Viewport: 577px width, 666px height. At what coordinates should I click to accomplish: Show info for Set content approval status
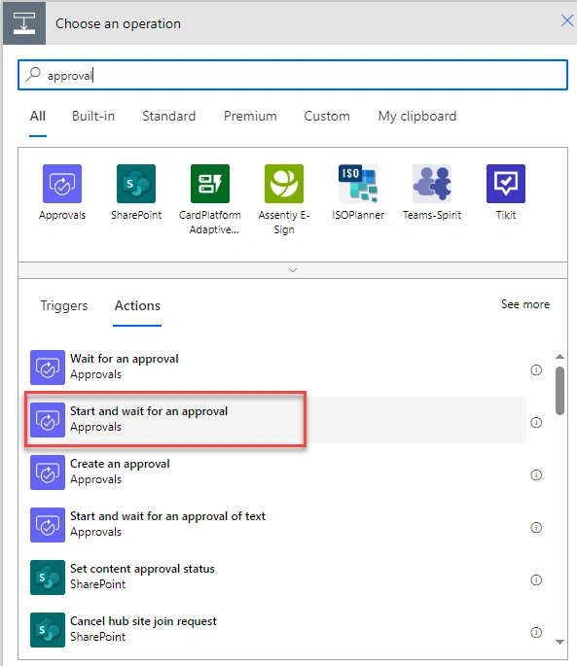tap(536, 579)
